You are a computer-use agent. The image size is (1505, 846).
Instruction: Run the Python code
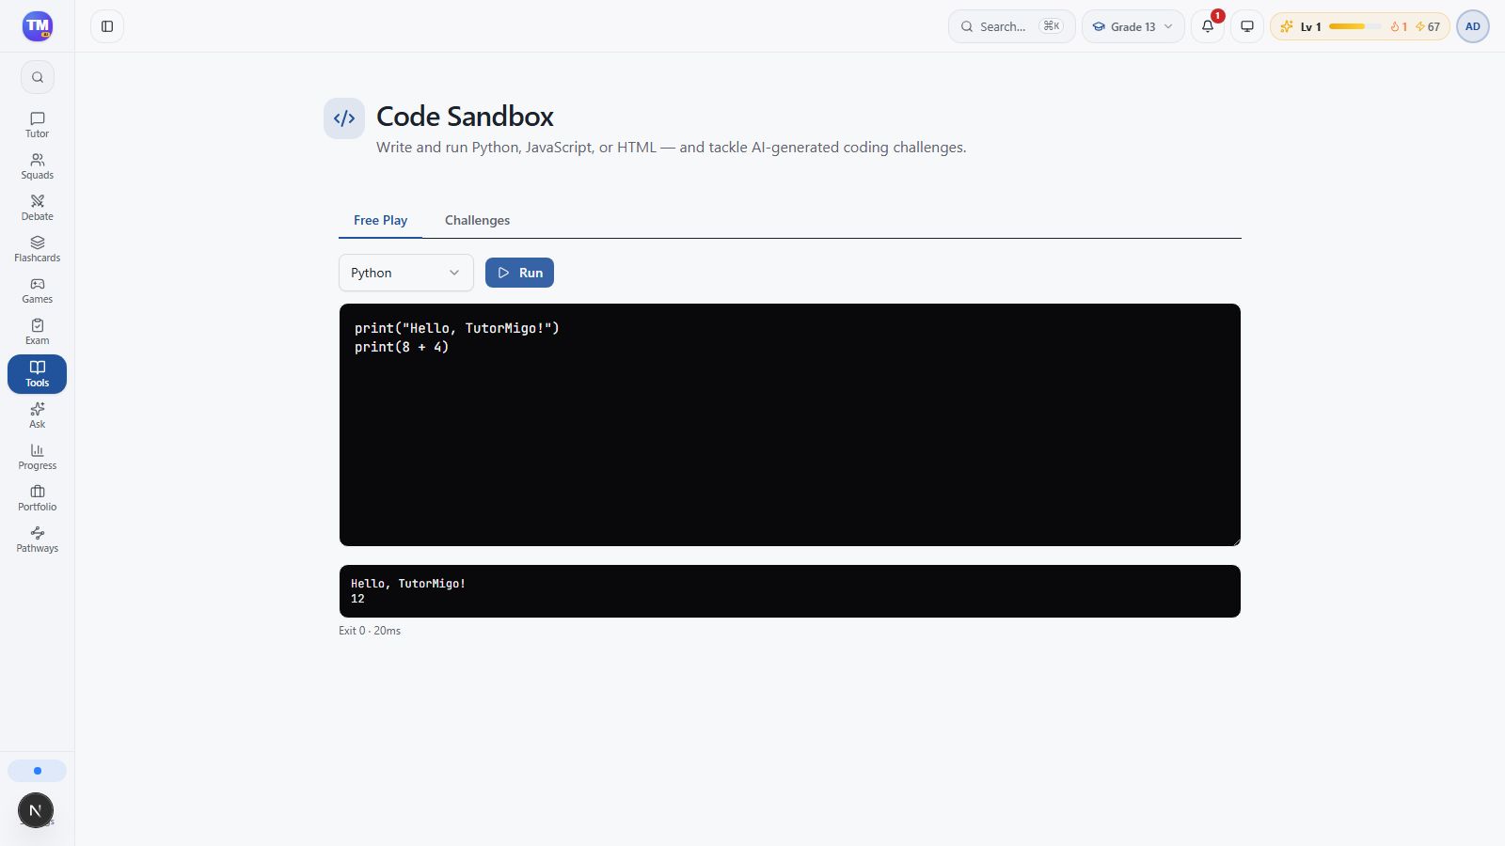coord(519,273)
